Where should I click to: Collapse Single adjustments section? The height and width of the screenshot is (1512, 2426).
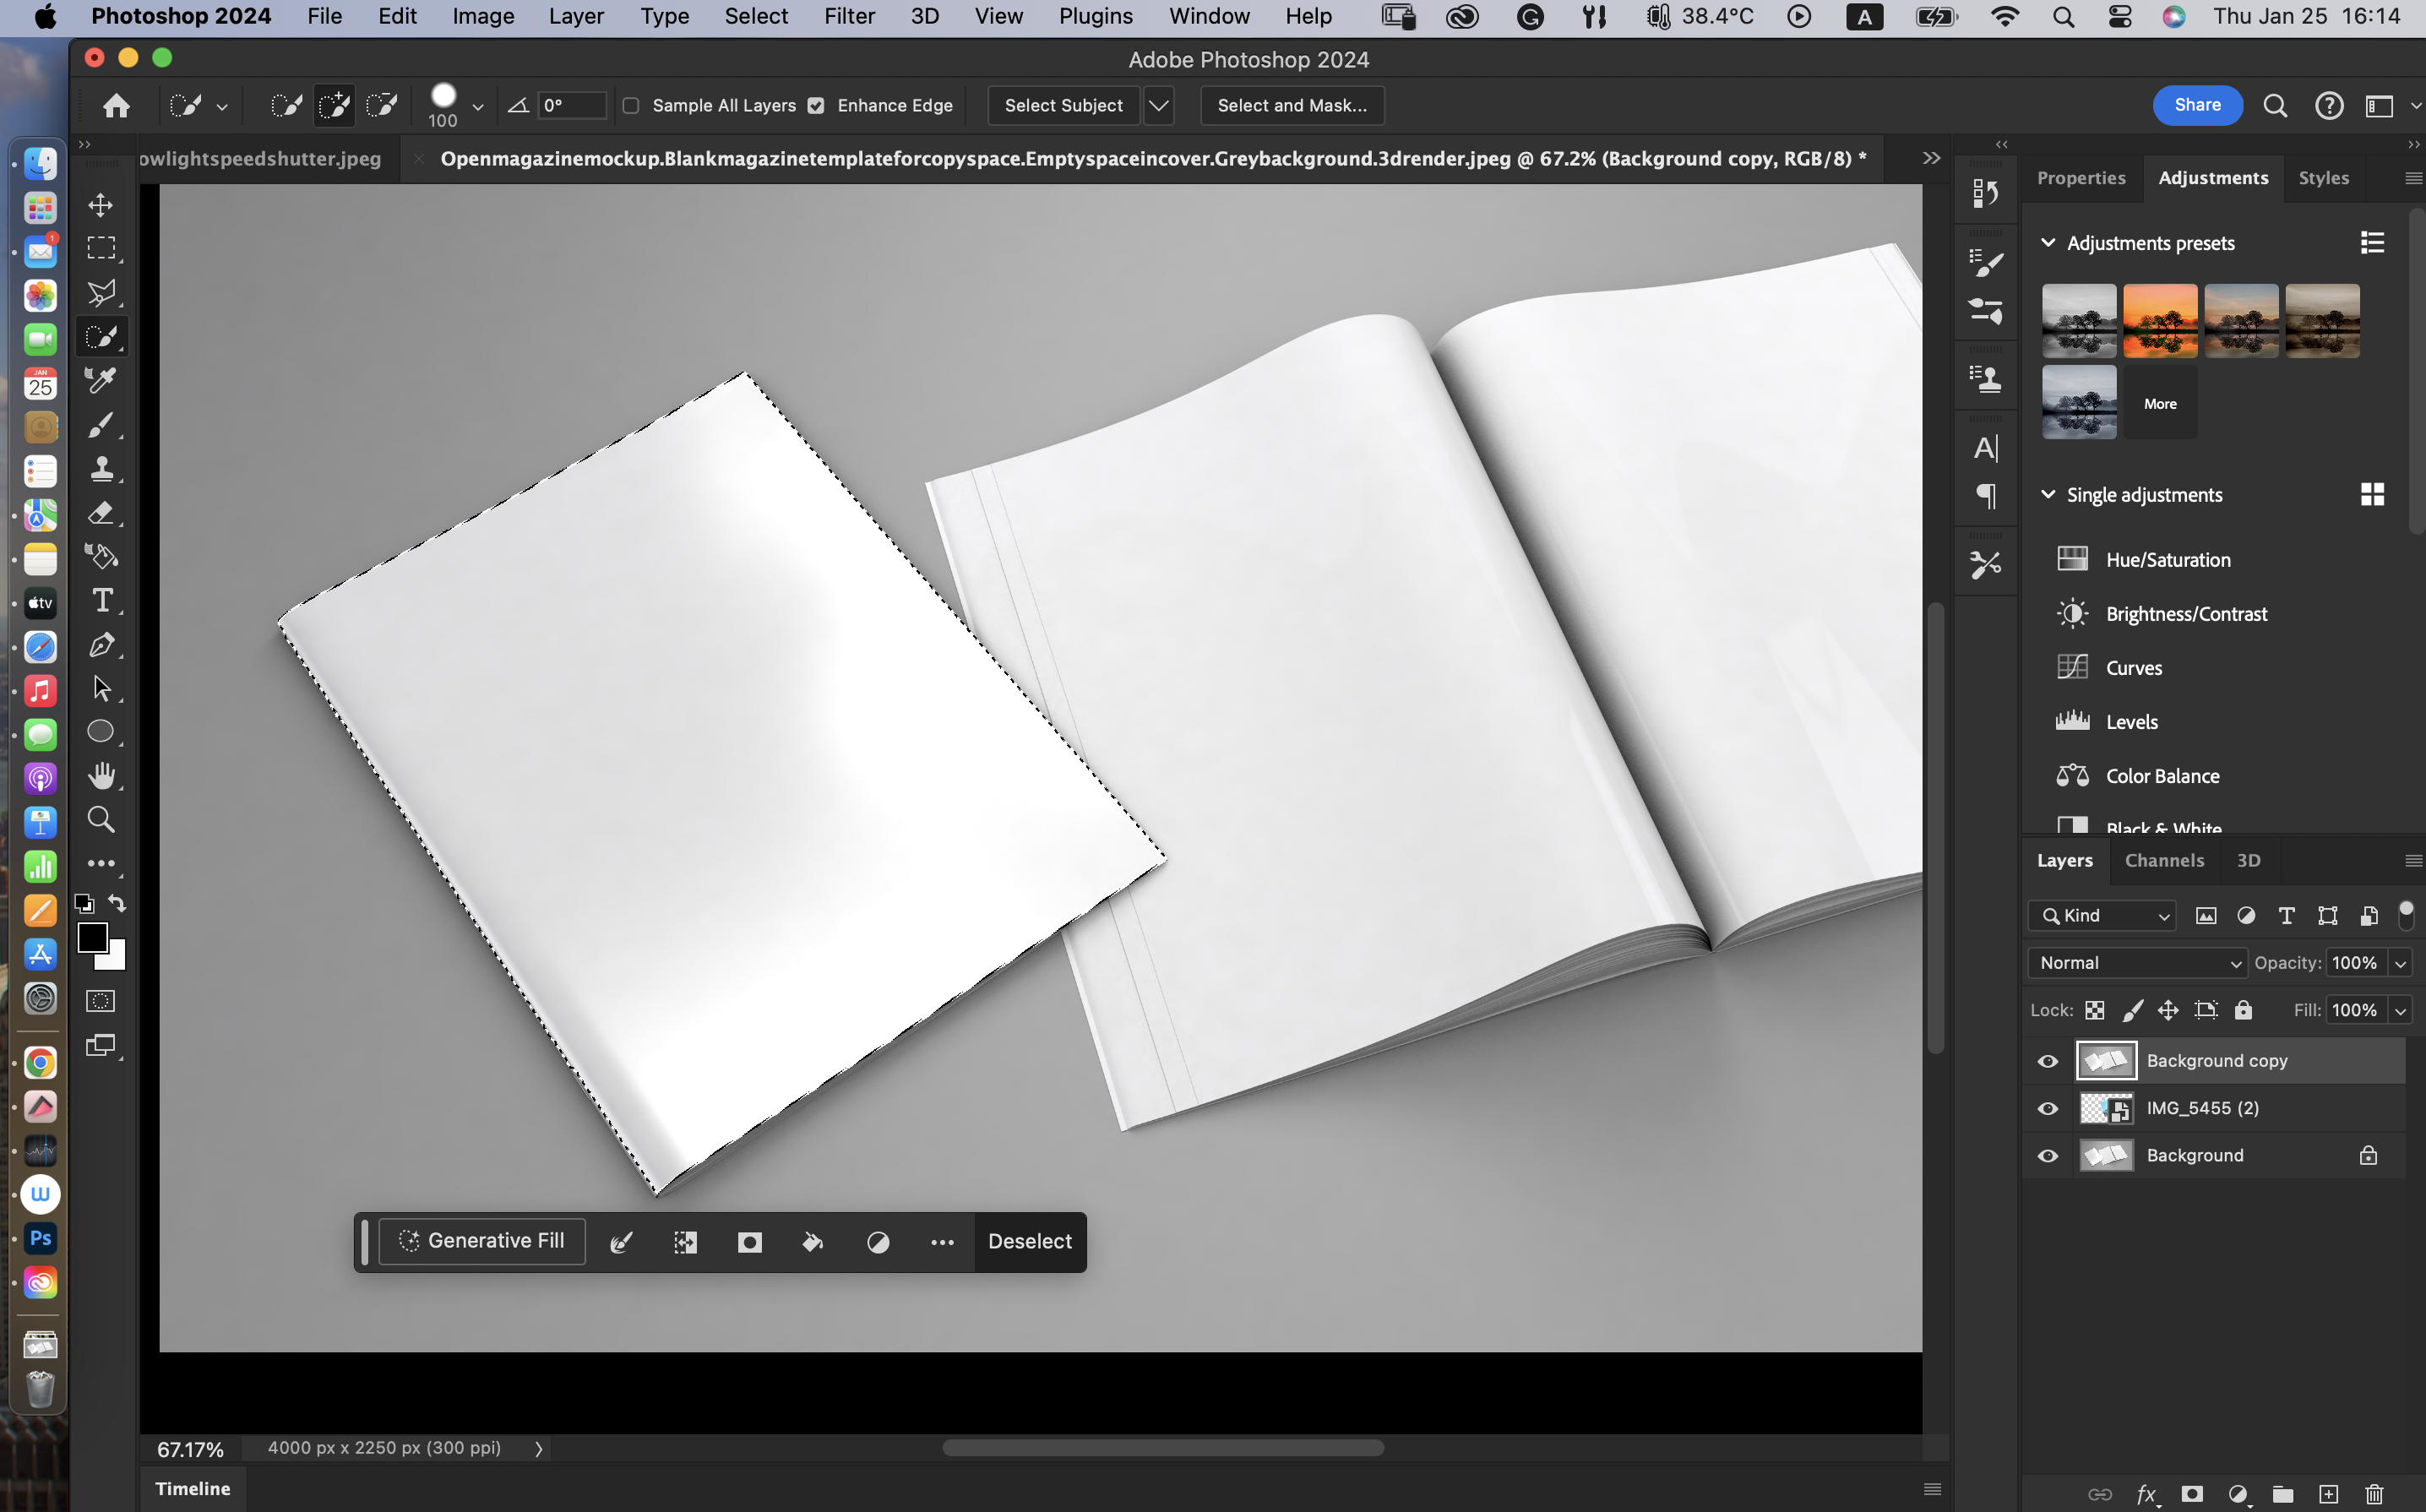click(2047, 495)
